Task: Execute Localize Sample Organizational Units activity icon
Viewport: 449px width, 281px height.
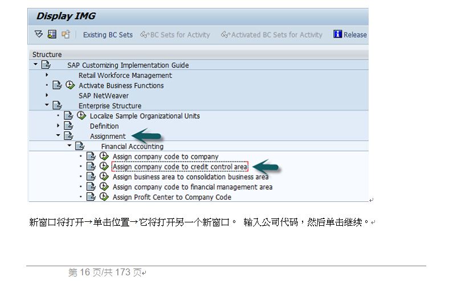Action: (x=81, y=115)
